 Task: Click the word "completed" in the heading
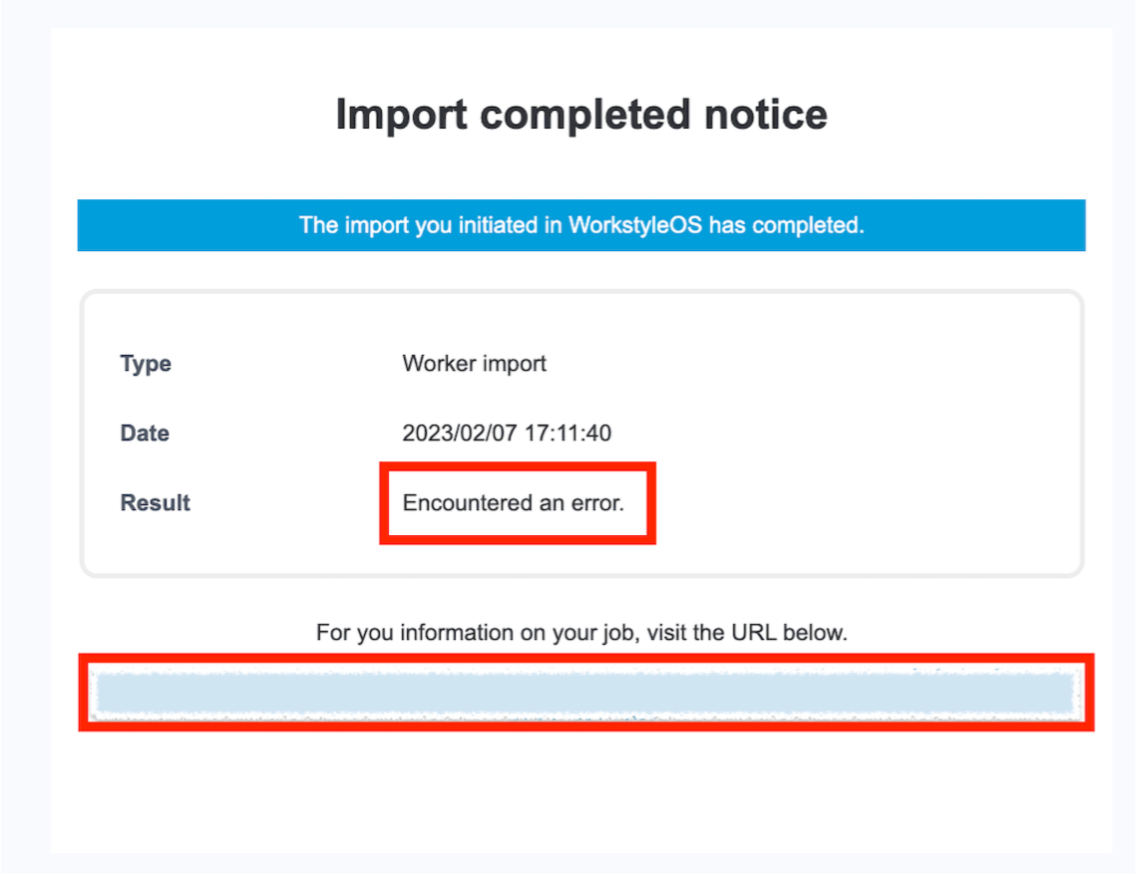tap(585, 115)
